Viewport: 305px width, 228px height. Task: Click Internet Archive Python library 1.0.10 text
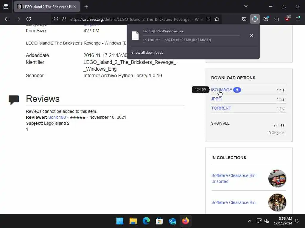(x=122, y=75)
